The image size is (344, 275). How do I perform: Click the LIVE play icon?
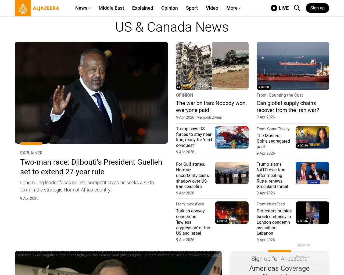(274, 8)
